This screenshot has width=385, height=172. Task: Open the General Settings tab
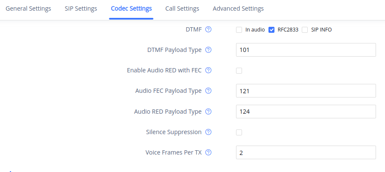point(28,9)
